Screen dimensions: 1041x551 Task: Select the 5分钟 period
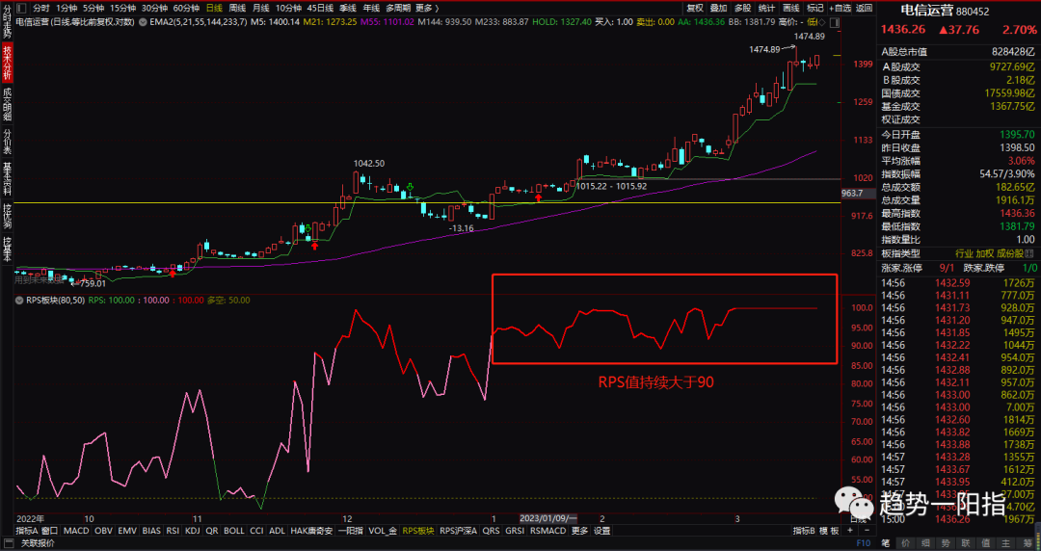click(x=93, y=8)
